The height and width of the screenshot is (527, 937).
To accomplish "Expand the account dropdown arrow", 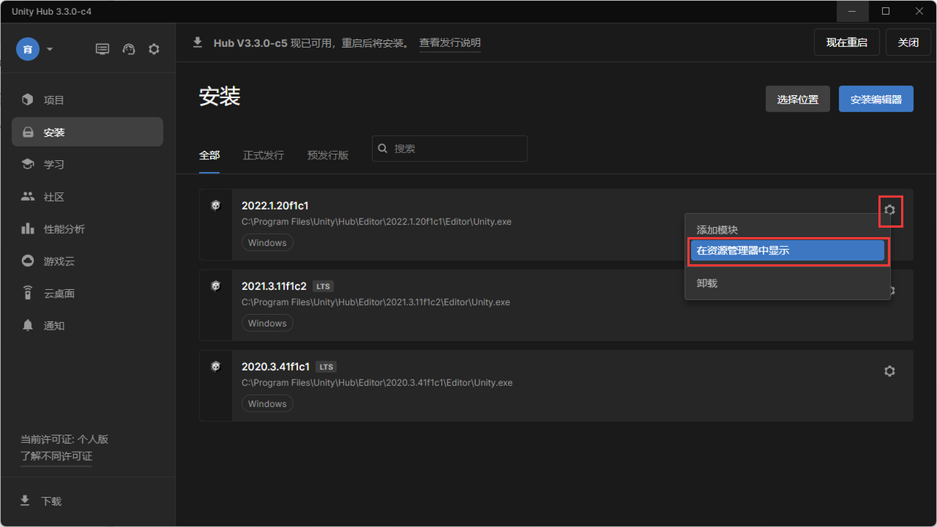I will click(50, 49).
